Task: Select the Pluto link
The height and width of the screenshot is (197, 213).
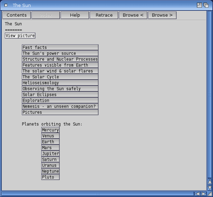Action: point(50,177)
